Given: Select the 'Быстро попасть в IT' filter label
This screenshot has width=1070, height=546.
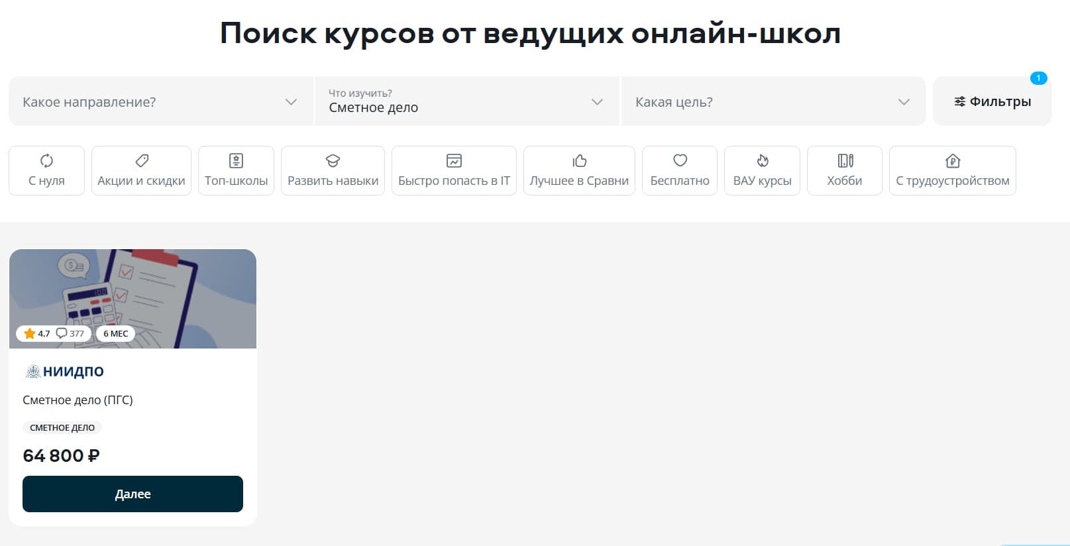Looking at the screenshot, I should click(454, 181).
